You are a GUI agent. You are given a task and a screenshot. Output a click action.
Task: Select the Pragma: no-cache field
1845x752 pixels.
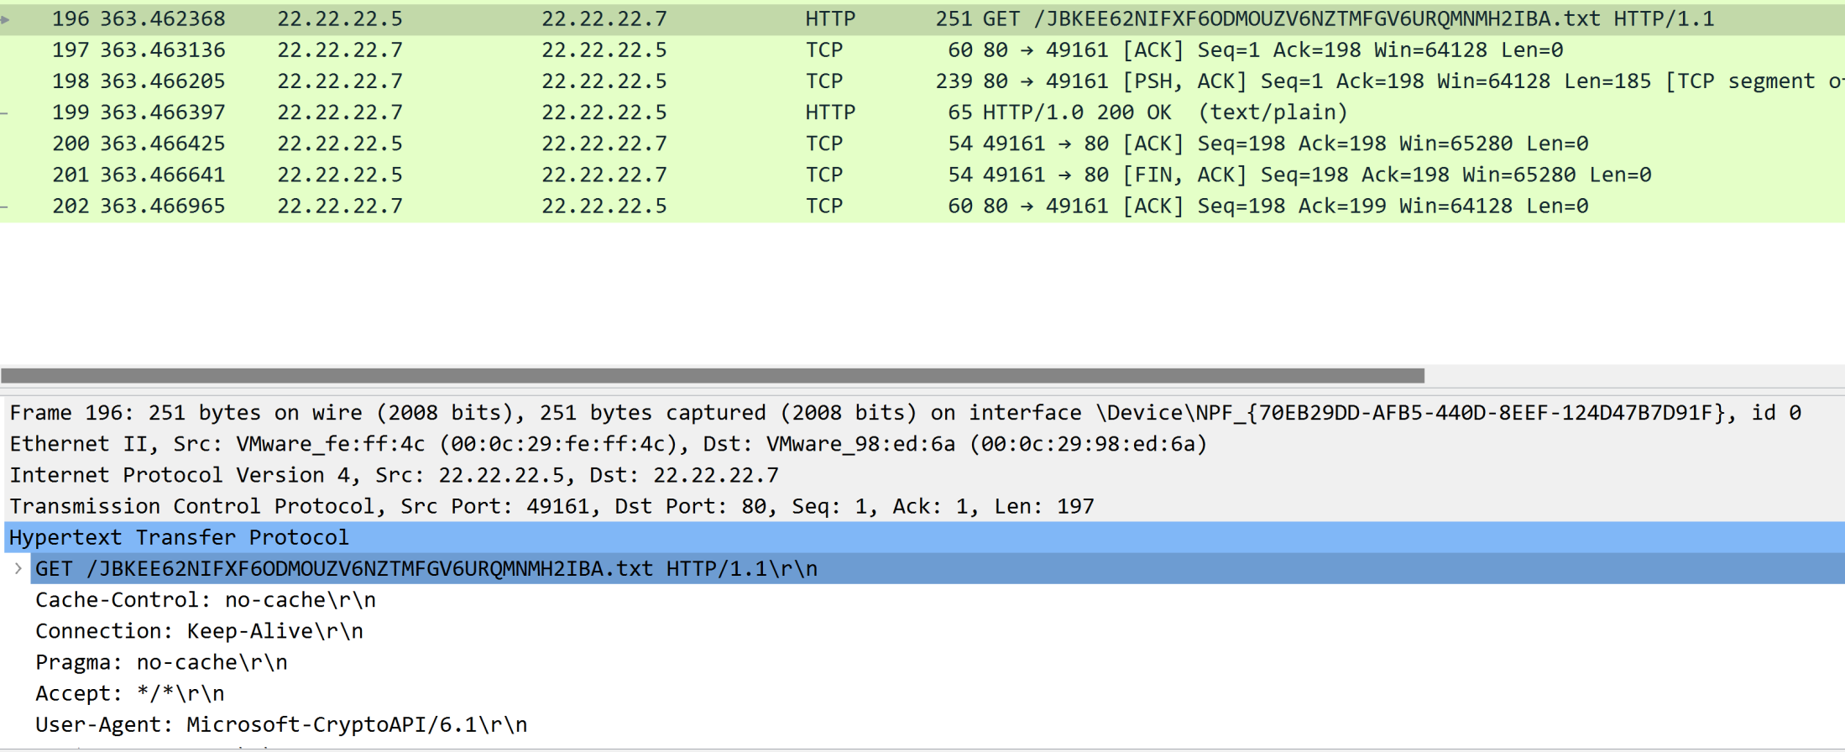tap(161, 662)
